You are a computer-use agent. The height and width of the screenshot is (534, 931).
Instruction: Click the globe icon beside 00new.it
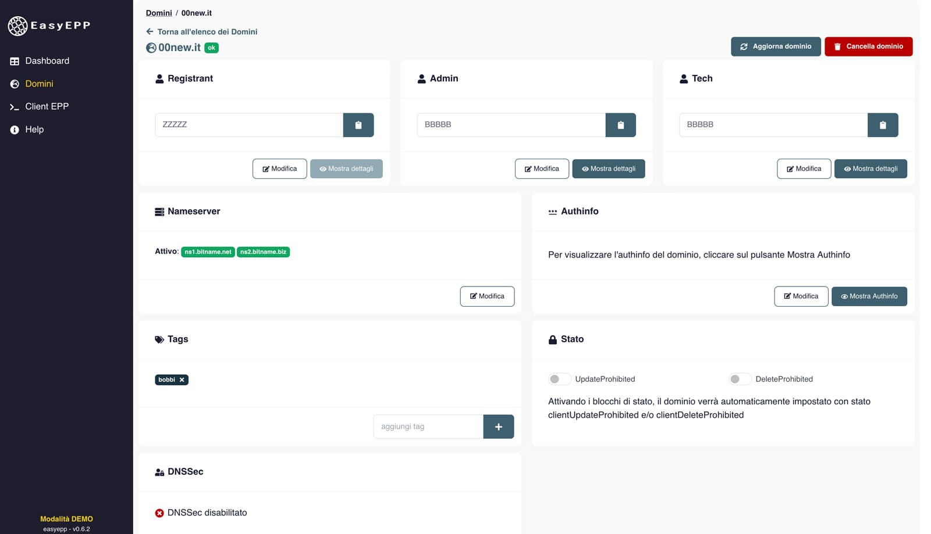click(x=151, y=48)
